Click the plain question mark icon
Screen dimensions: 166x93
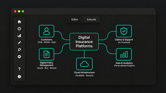click(x=19, y=69)
